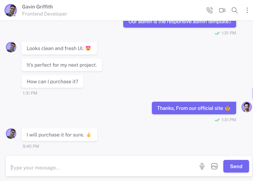Click the "Thanks, From our official site" message
The height and width of the screenshot is (181, 253).
(x=194, y=108)
